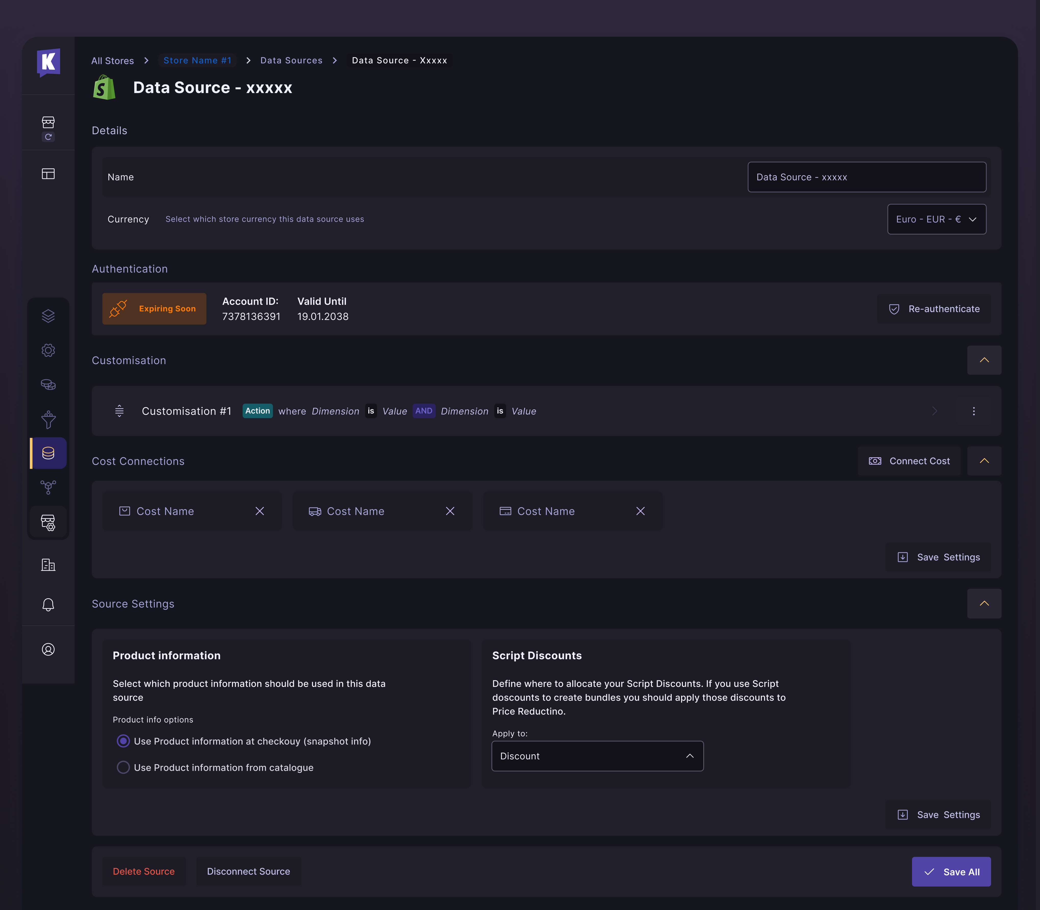
Task: Navigate to Store Name #1 breadcrumb
Action: point(198,60)
